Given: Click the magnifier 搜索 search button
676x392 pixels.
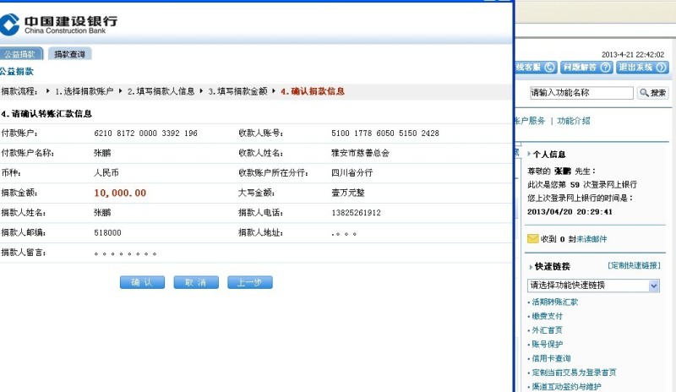Looking at the screenshot, I should coord(653,93).
